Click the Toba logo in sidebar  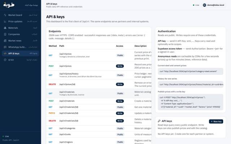click(9, 5)
